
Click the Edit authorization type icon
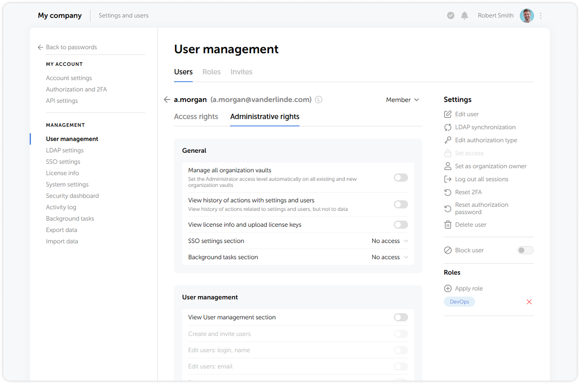tap(448, 140)
